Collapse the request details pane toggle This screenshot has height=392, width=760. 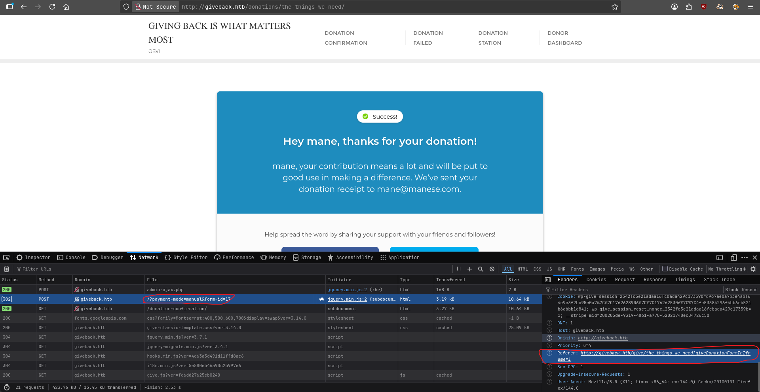pos(548,280)
